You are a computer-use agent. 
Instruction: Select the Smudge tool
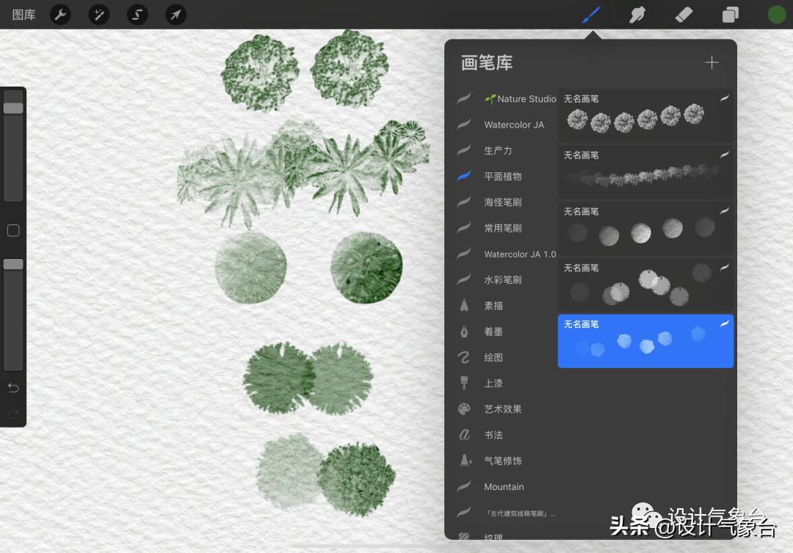[x=637, y=14]
